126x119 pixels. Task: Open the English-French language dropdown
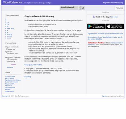point(70,8)
